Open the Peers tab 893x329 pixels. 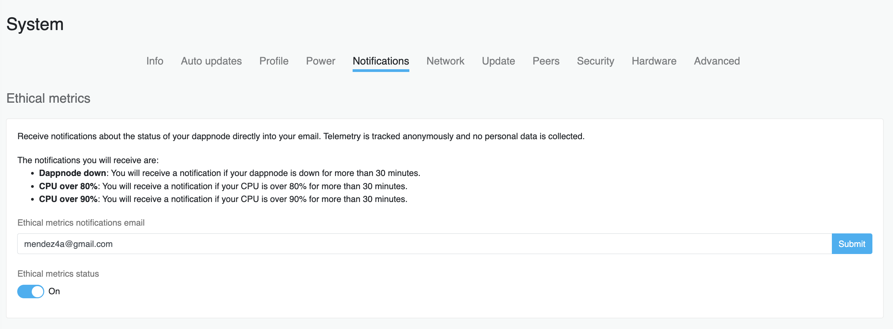pos(546,61)
